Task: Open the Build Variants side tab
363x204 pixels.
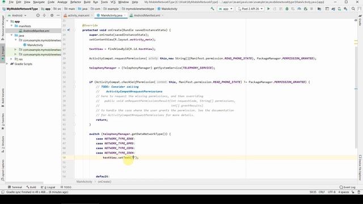Action: coord(3,97)
